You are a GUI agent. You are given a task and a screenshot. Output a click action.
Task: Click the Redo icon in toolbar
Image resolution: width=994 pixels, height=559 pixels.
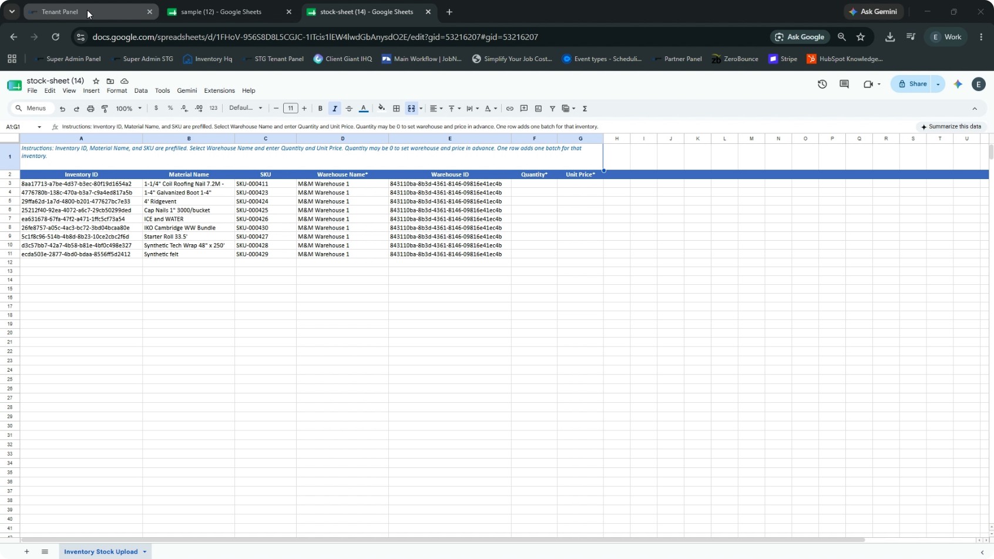[x=76, y=109]
